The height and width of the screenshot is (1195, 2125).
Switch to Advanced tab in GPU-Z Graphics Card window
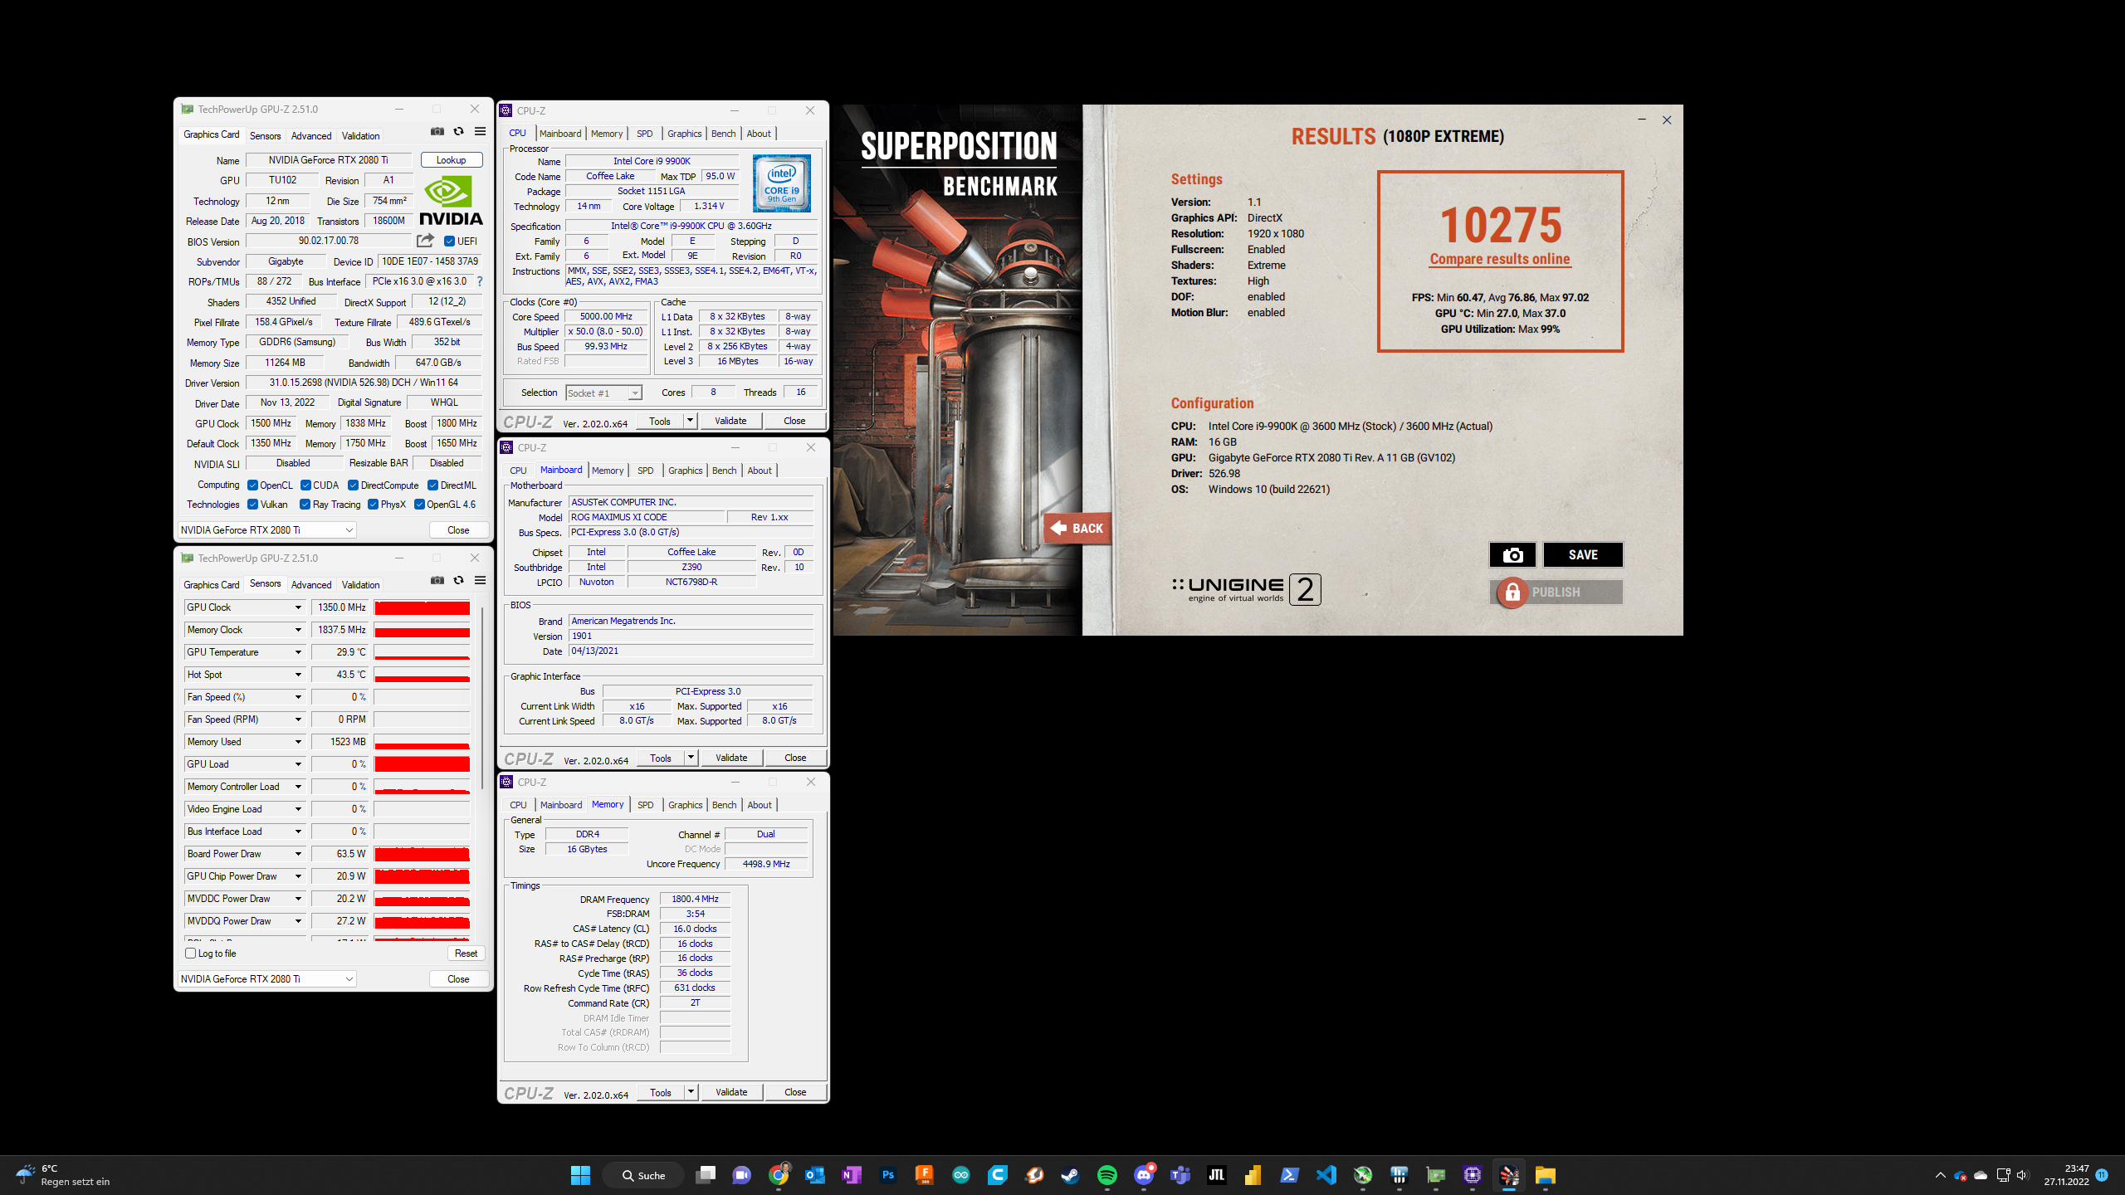[x=311, y=136]
